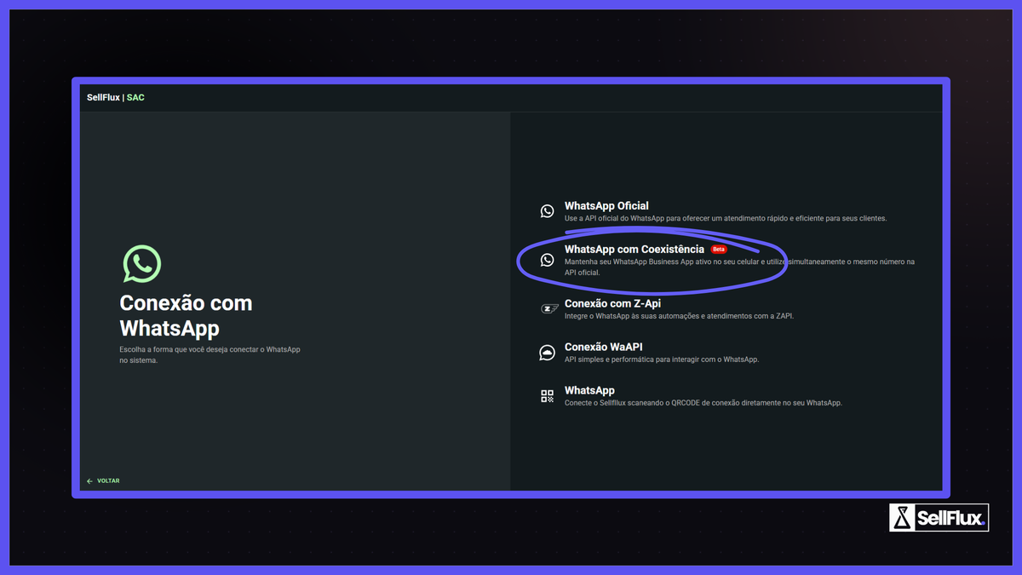Click the QR code icon beside WhatsApp
1022x575 pixels.
point(547,396)
